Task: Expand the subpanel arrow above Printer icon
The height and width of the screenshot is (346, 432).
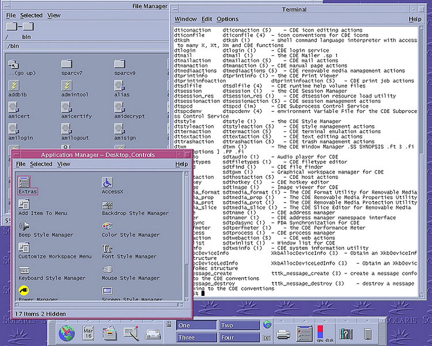Action: tap(283, 321)
